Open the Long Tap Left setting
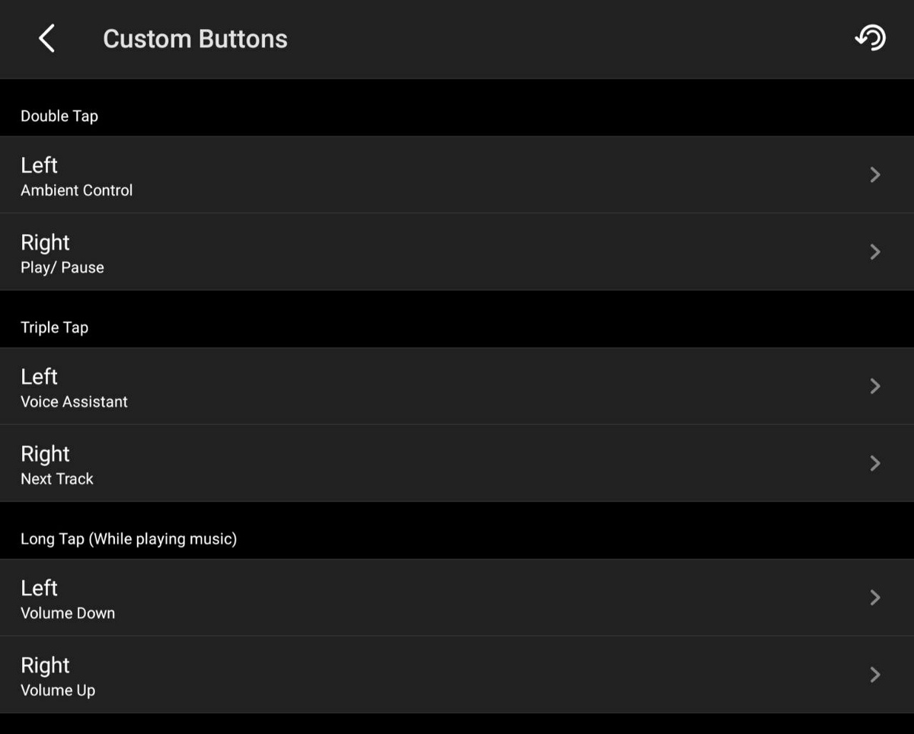 (x=40, y=588)
